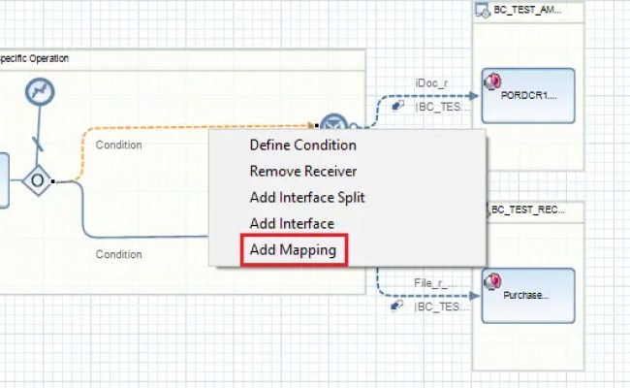Click the circular start event icon
Viewport: 630px width, 388px height.
tap(40, 92)
